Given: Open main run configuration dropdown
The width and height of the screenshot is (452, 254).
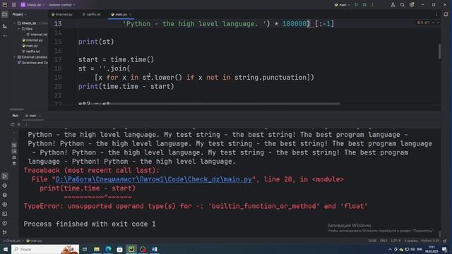Looking at the screenshot, I should point(342,5).
